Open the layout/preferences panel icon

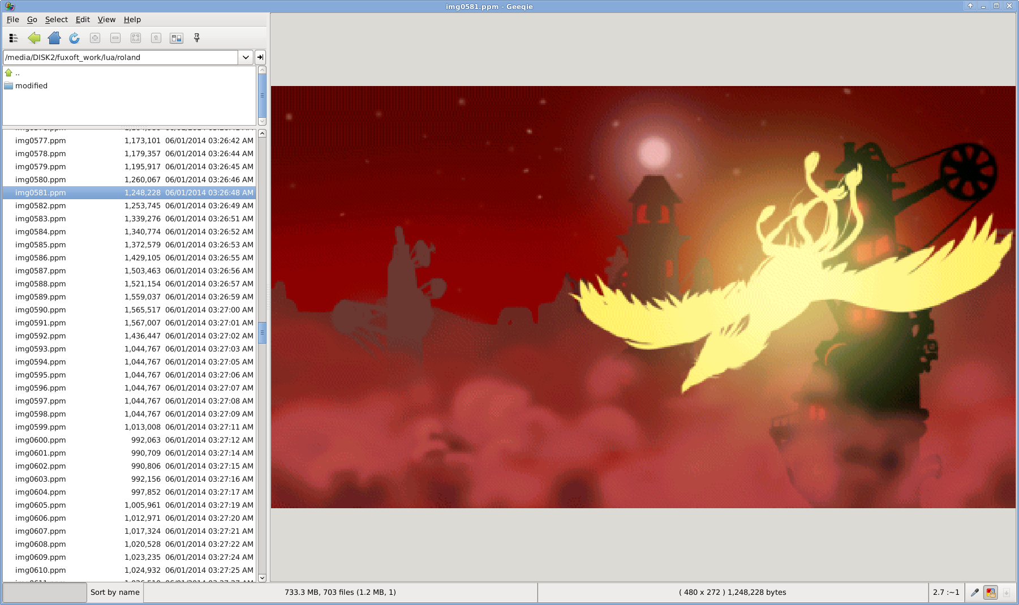177,38
